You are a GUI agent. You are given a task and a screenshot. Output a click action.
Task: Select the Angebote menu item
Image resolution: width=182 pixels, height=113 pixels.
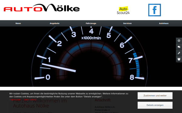(55, 24)
